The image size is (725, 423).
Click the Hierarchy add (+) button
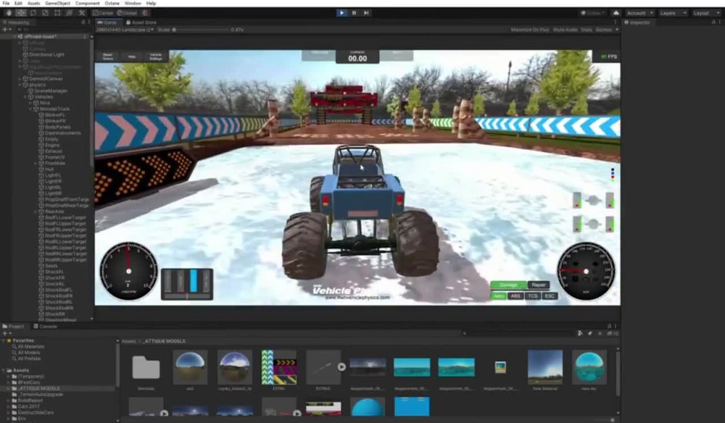point(5,30)
